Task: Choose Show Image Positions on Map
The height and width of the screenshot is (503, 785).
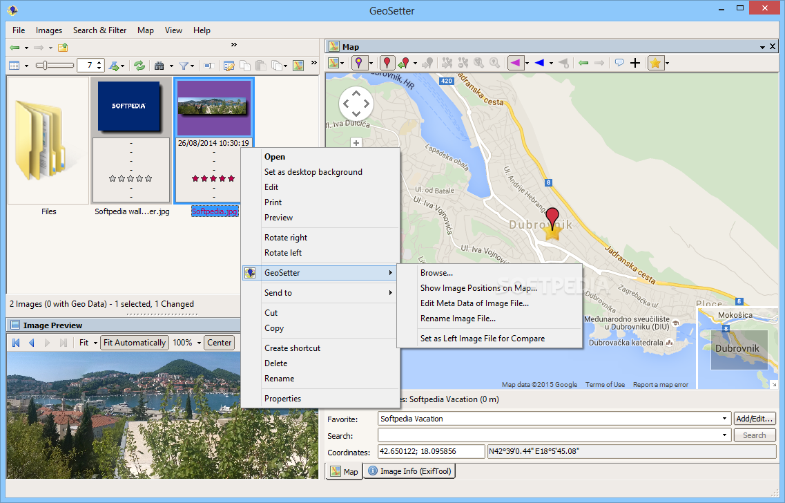Action: click(x=478, y=288)
